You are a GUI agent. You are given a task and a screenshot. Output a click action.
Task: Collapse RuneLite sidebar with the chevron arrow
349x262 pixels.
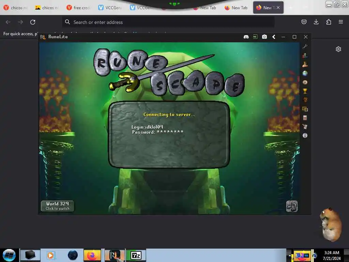tap(274, 37)
